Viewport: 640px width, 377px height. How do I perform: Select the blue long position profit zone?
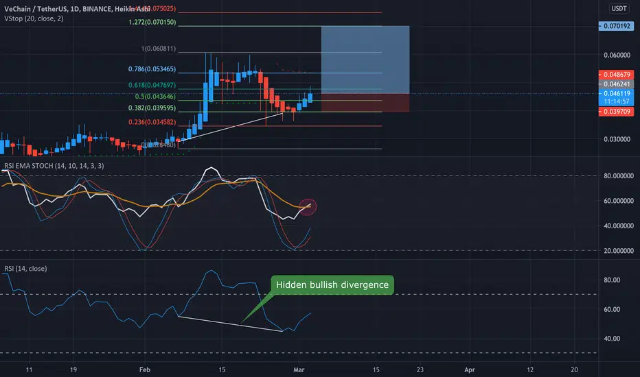coord(365,60)
